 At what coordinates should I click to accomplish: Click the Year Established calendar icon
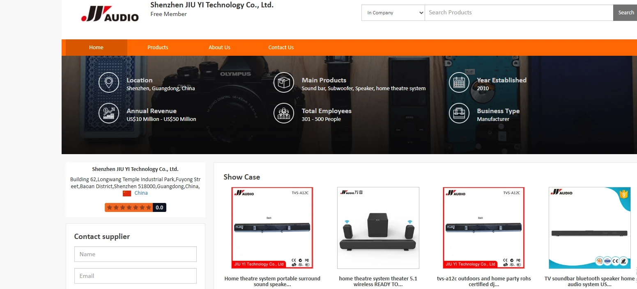click(459, 82)
